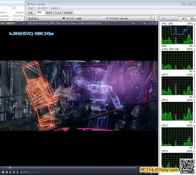Pause the video in PotPlayer
Image resolution: width=196 pixels, height=175 pixels.
pyautogui.click(x=3, y=172)
